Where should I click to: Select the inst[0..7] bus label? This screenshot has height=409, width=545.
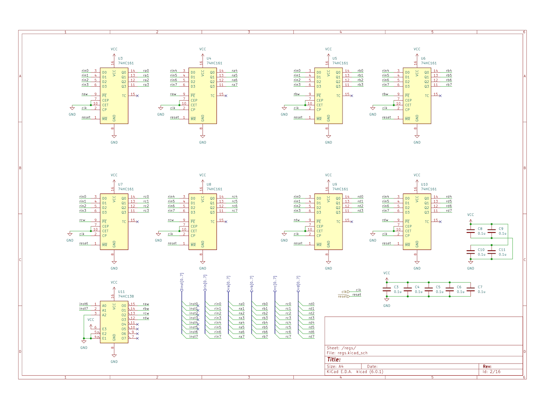[182, 282]
